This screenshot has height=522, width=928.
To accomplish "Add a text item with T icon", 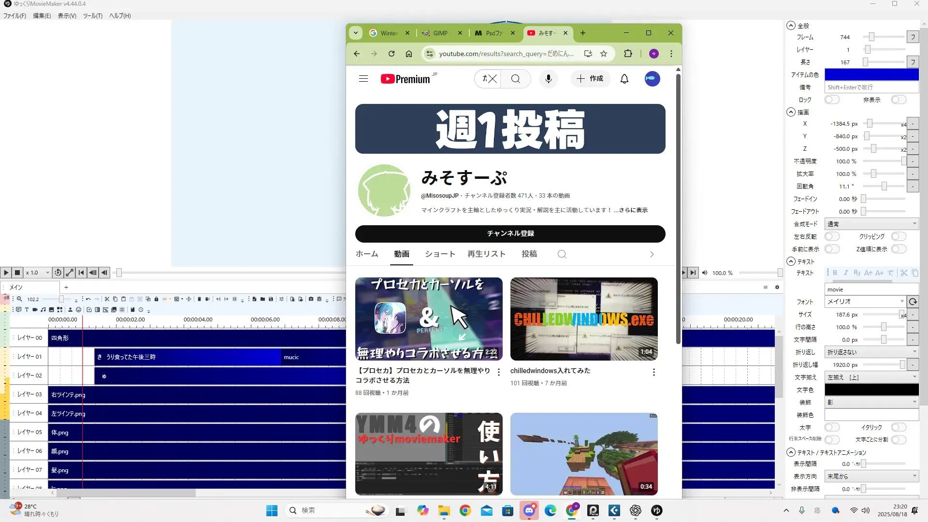I will tap(27, 310).
